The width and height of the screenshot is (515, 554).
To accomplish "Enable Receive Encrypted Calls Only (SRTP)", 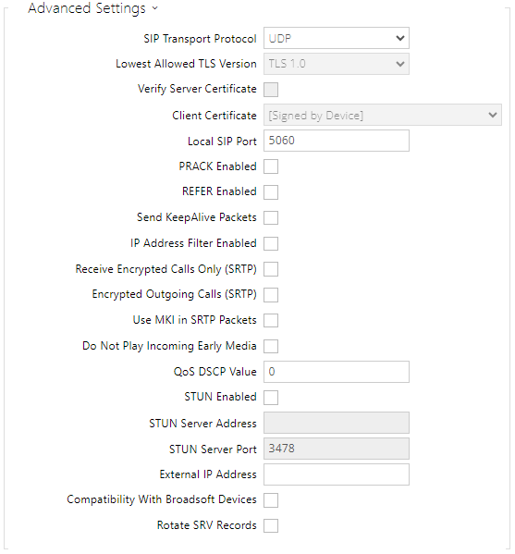I will coord(271,269).
